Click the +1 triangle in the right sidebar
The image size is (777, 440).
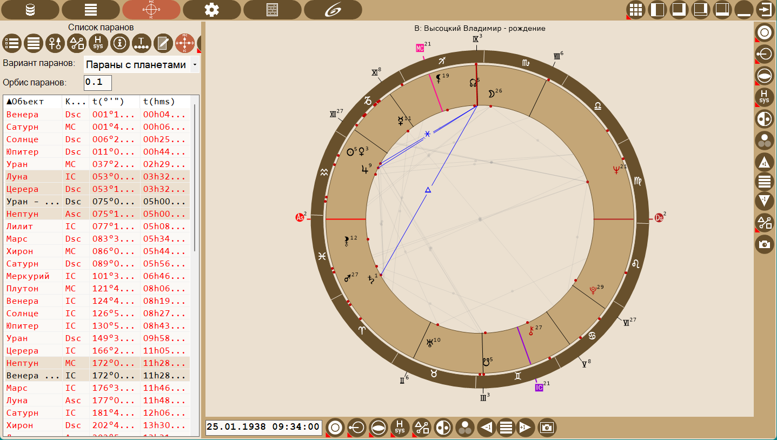(x=764, y=162)
